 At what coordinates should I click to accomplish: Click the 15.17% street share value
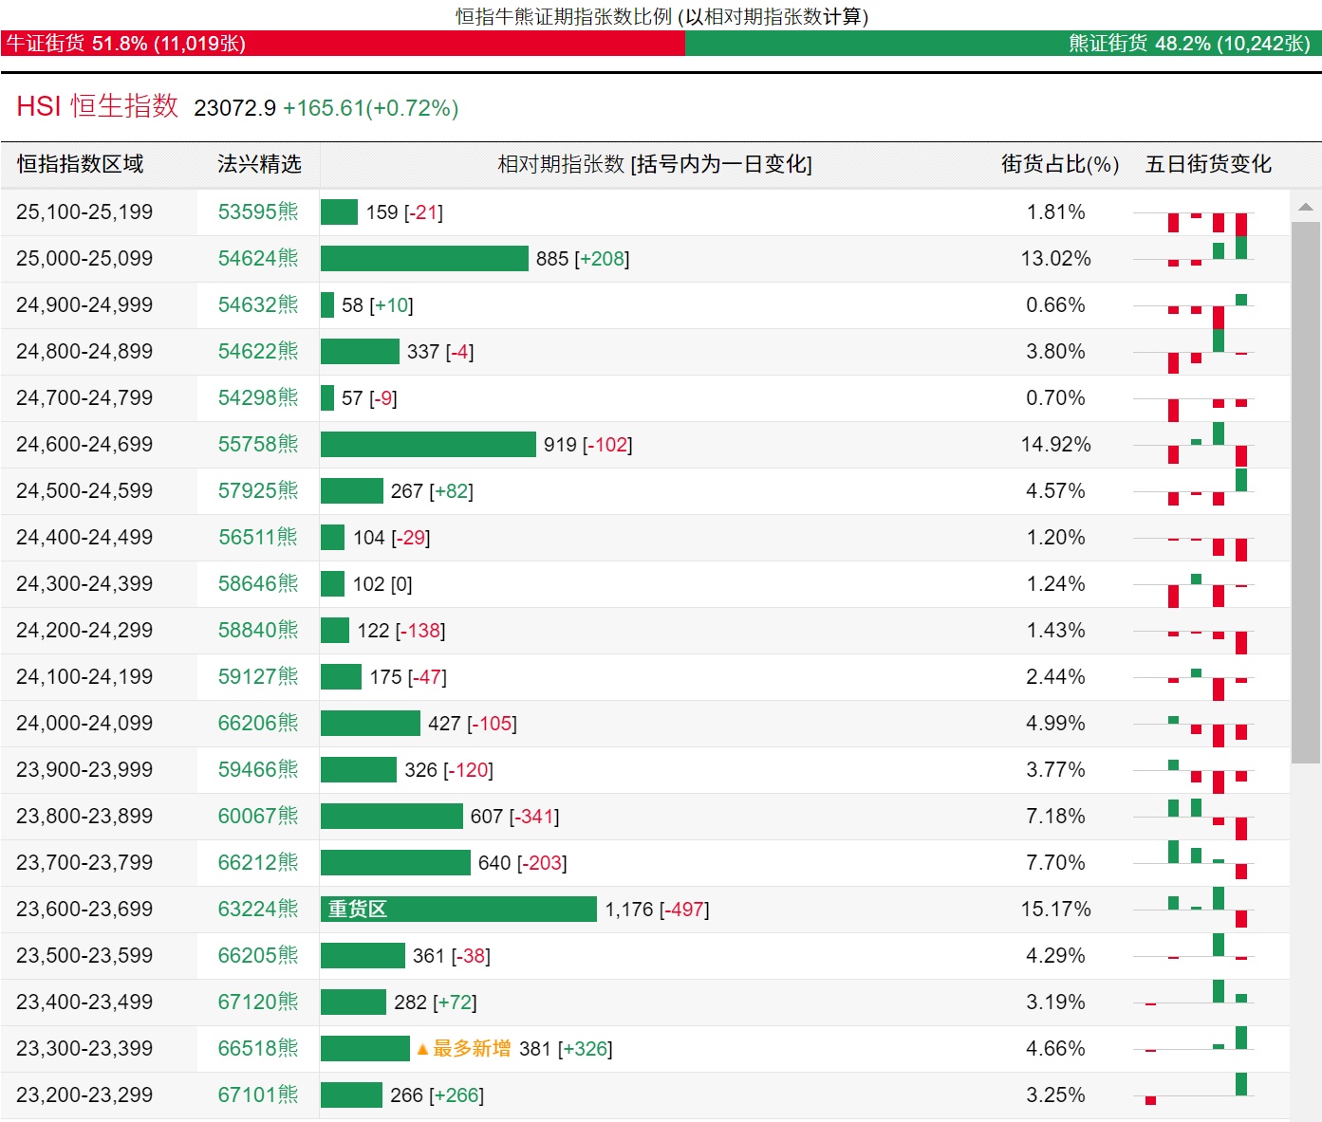(x=1055, y=909)
